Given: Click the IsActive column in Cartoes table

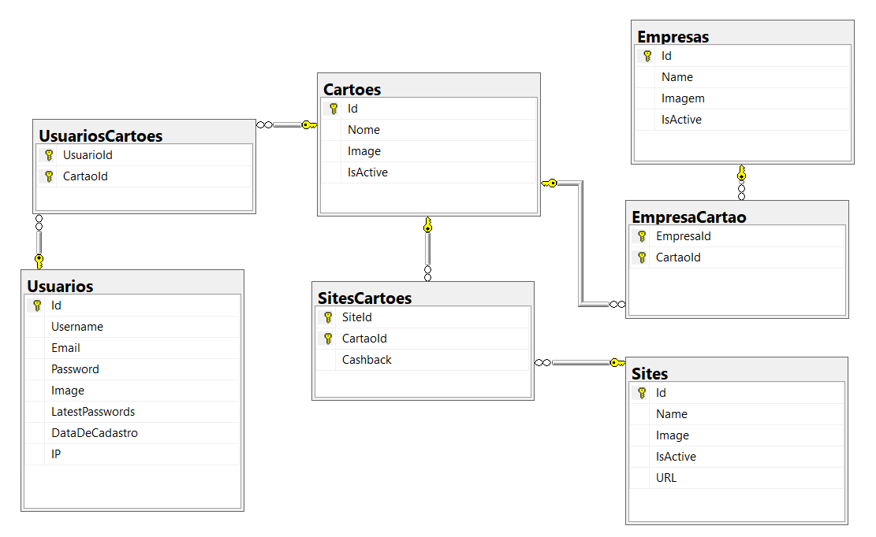Looking at the screenshot, I should tap(367, 172).
